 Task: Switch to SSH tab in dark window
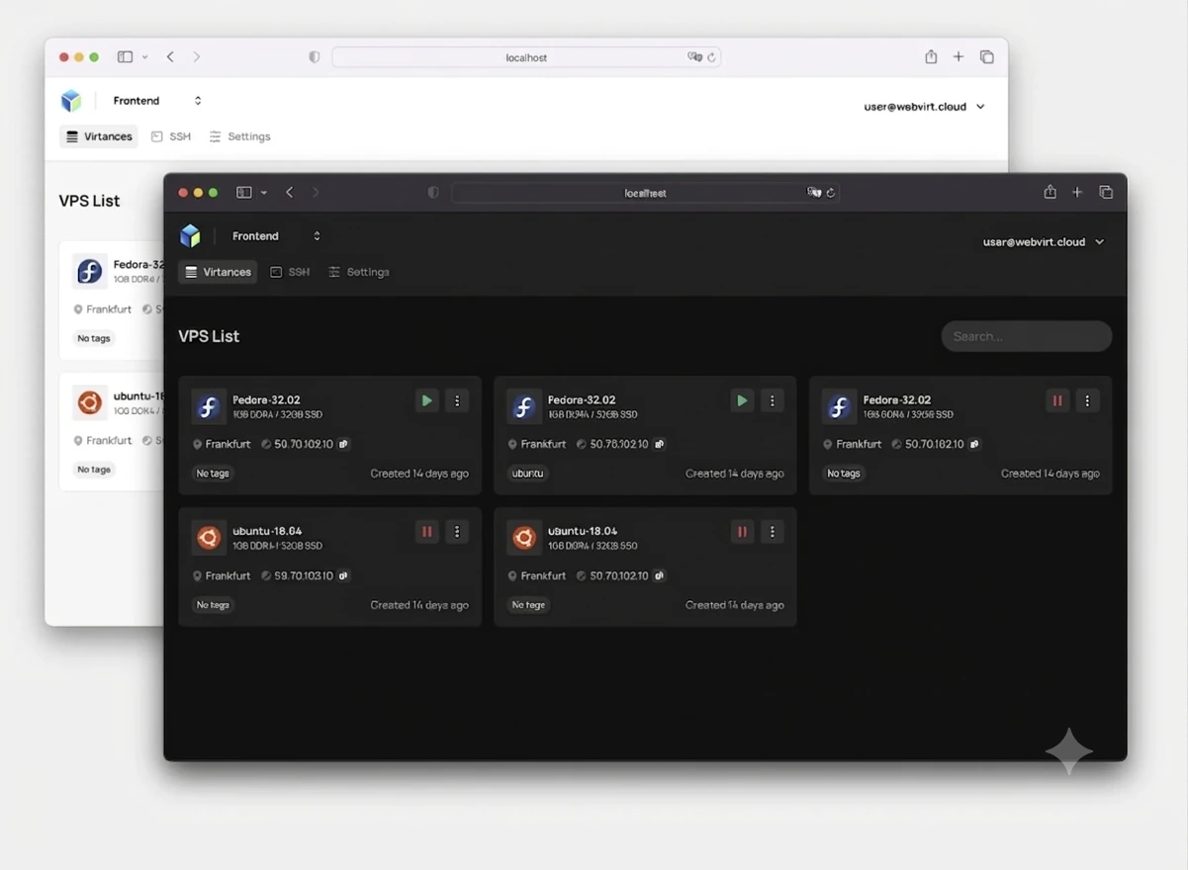(x=290, y=272)
